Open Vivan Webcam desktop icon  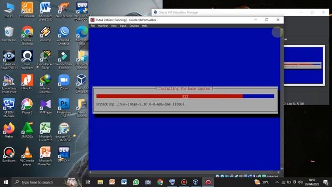pos(27,60)
